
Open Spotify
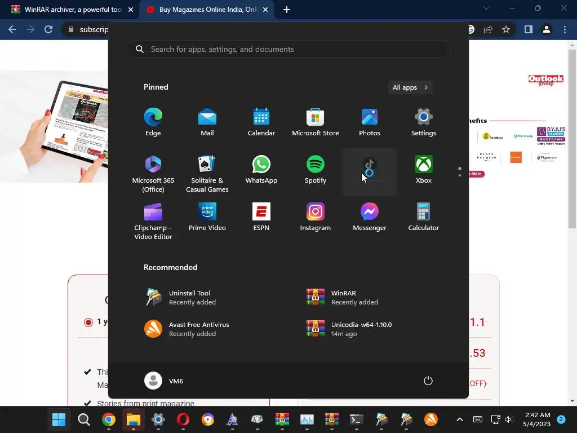[x=316, y=170]
